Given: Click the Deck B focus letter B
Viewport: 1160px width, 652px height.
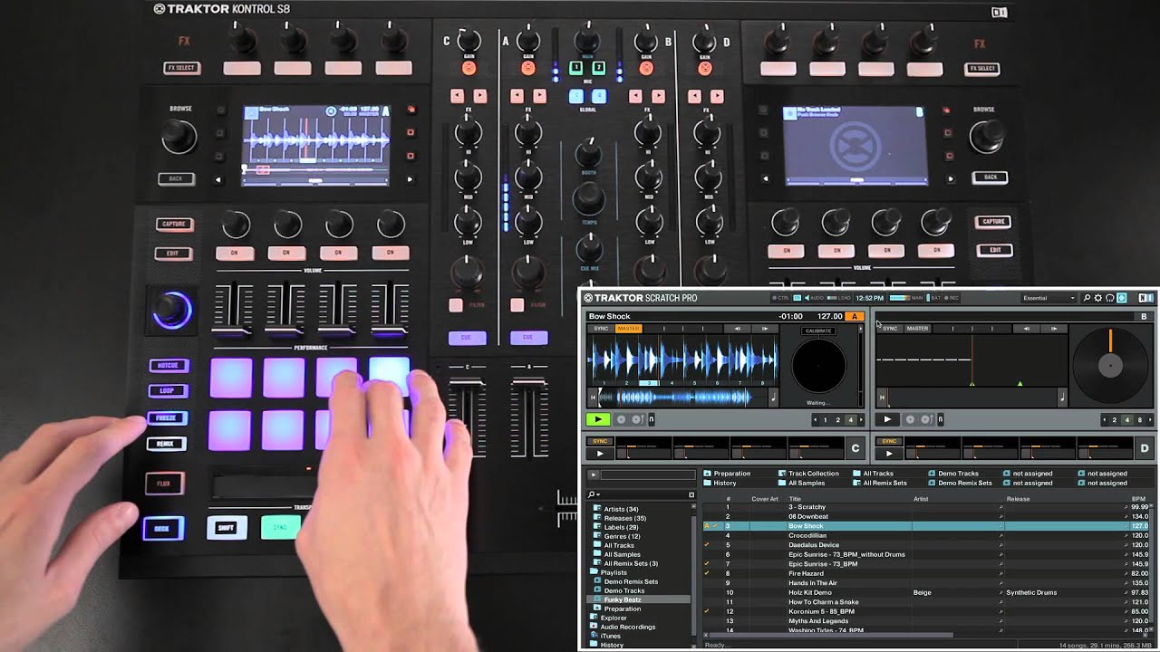Looking at the screenshot, I should point(1144,316).
